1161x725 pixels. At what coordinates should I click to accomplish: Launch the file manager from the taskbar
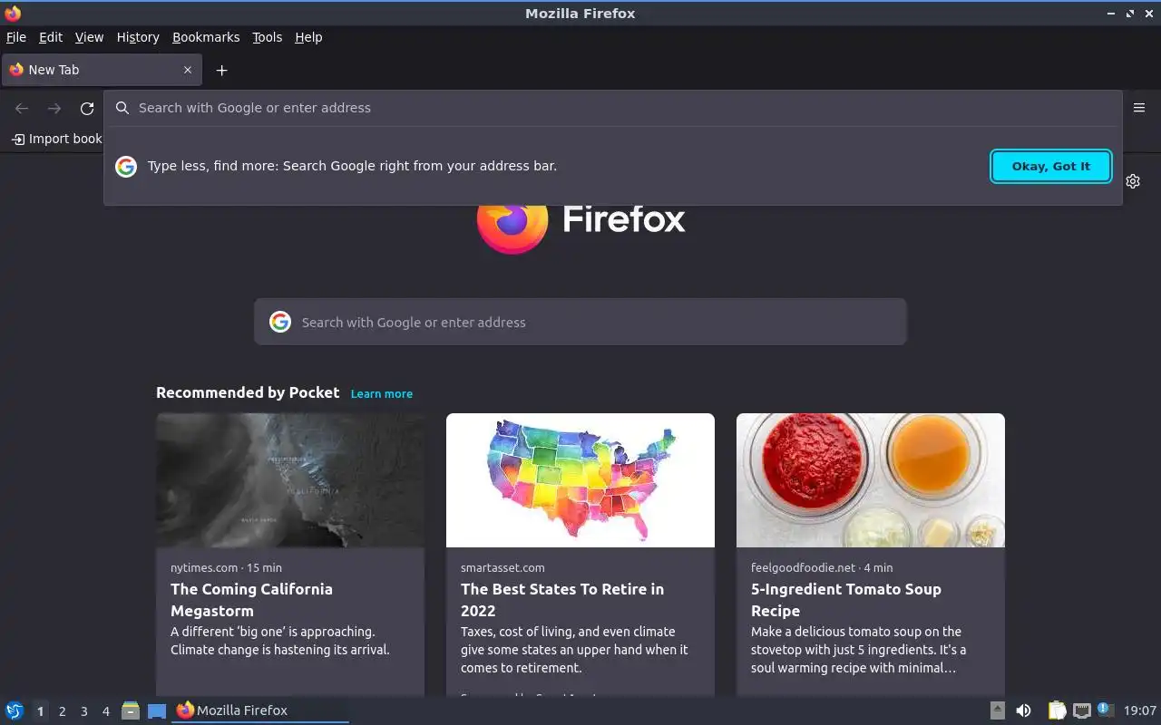coord(131,710)
